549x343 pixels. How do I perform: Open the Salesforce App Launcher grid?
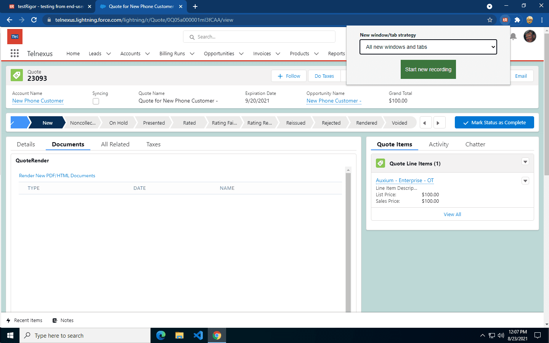[14, 53]
